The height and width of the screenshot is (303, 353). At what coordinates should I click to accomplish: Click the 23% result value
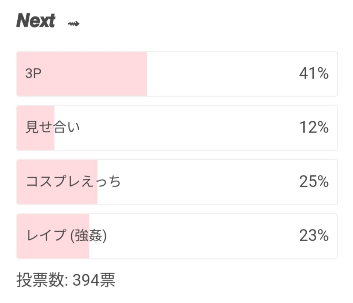pyautogui.click(x=314, y=236)
